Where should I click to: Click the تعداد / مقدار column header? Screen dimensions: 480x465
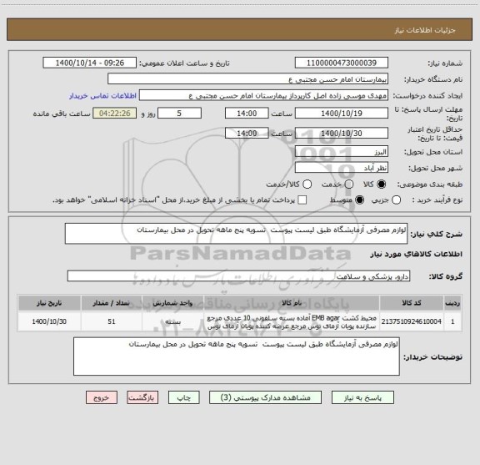(112, 303)
